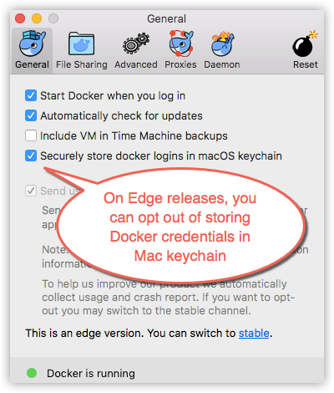Follow the stable channel link

(254, 333)
